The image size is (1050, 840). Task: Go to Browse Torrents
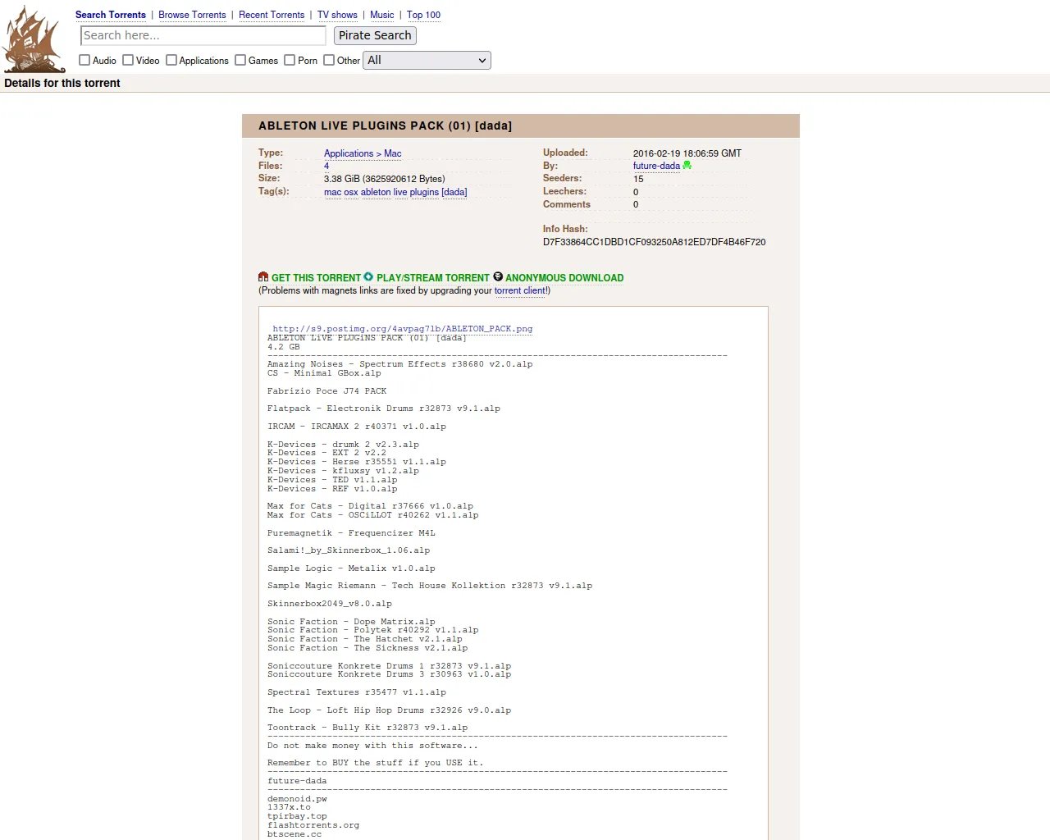coord(192,15)
